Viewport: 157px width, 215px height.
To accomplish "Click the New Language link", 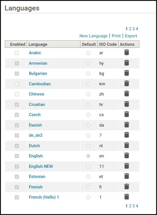I will coord(93,36).
